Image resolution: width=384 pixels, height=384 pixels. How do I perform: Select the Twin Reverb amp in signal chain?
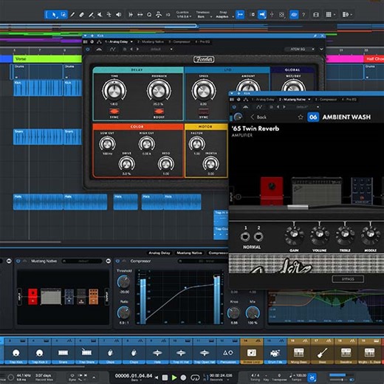pos(317,191)
